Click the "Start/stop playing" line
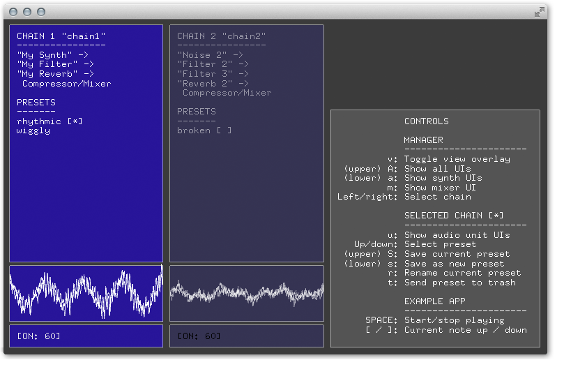564x367 pixels. tap(435, 320)
